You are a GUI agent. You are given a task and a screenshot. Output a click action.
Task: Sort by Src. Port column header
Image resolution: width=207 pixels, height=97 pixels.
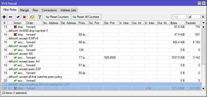click(96, 23)
